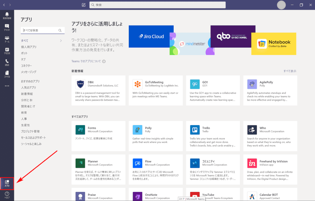Click the Polly parrot app icon
The image size is (315, 201).
point(137,130)
